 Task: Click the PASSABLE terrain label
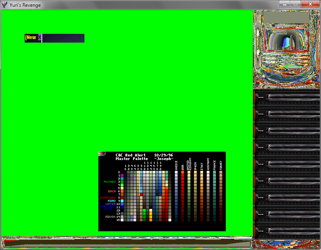pos(110,181)
